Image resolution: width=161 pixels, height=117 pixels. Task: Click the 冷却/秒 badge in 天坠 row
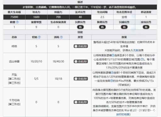81,79
